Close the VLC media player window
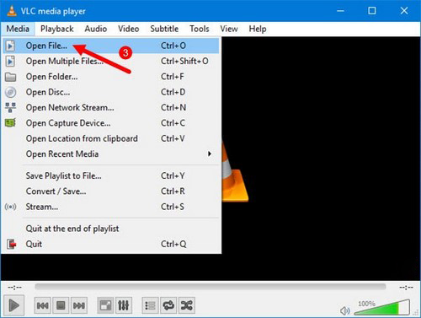 point(404,11)
